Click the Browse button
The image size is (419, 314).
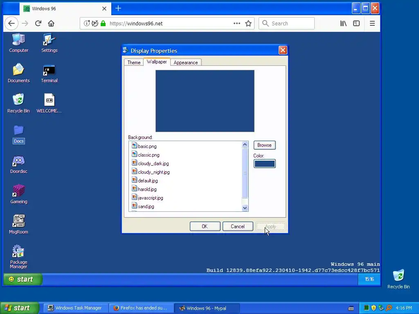[265, 145]
